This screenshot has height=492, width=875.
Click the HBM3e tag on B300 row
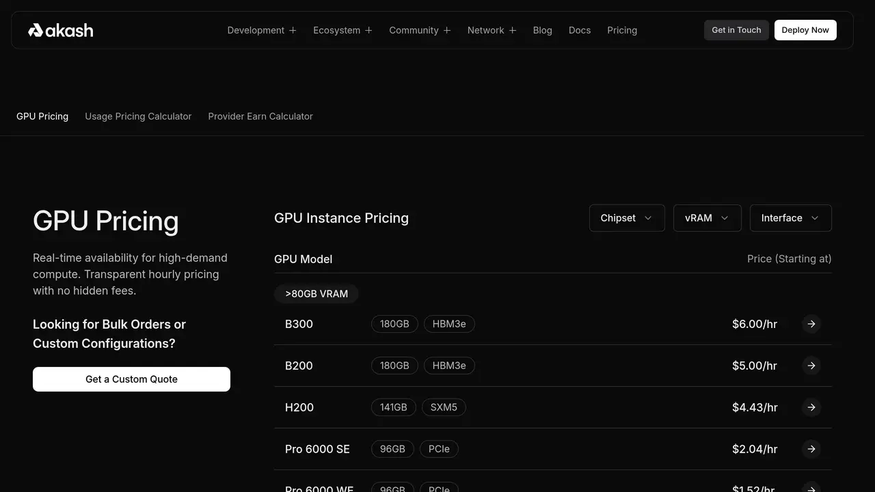pyautogui.click(x=449, y=324)
